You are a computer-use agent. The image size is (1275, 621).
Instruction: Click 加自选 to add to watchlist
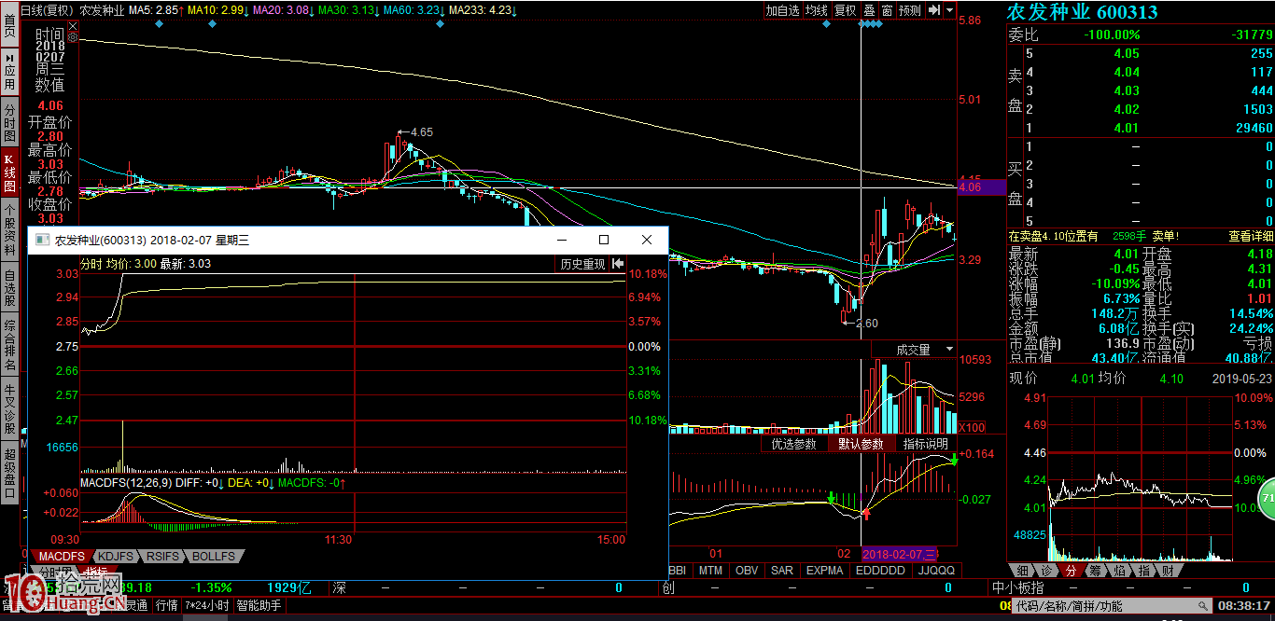(782, 10)
